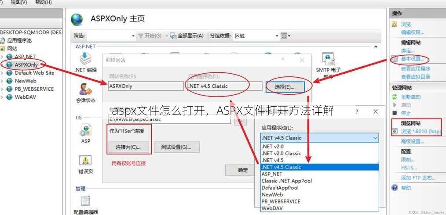Click the globe icon beside PB_WEBSERVICE
Image resolution: width=446 pixels, height=215 pixels.
(x=10, y=89)
